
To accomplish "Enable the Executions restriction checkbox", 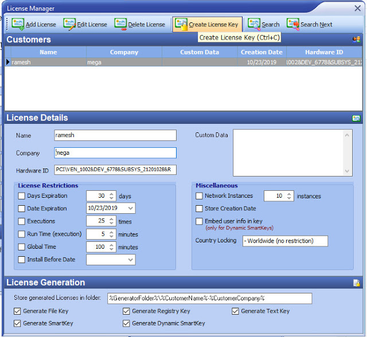I will tap(22, 221).
